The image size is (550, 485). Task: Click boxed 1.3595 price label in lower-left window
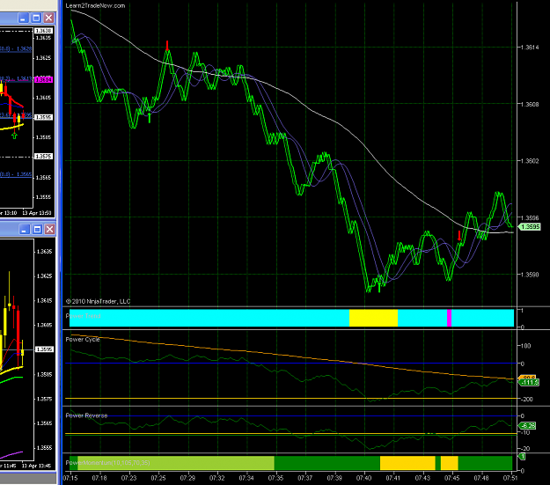[45, 349]
